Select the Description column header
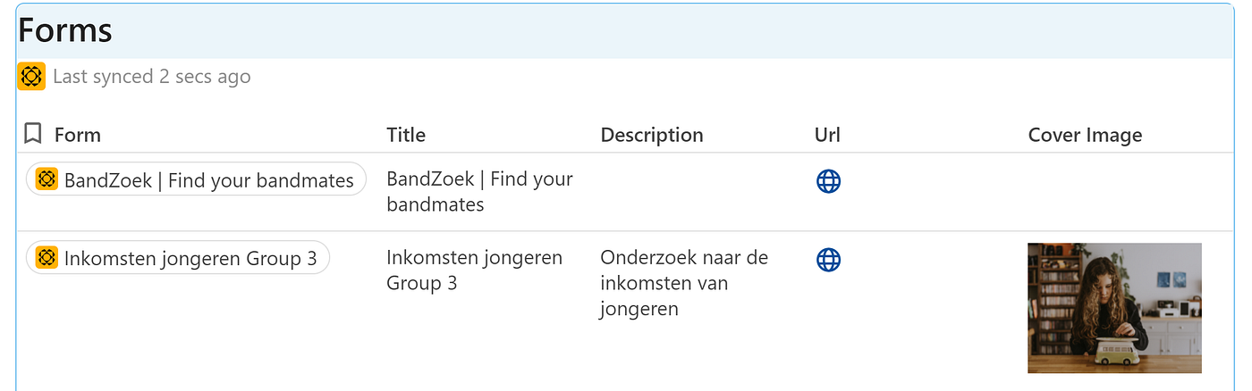This screenshot has width=1252, height=391. (652, 135)
